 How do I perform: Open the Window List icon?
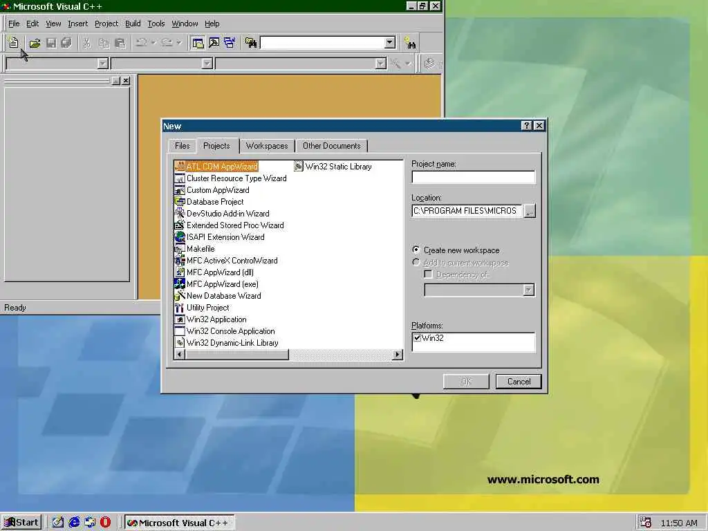[x=230, y=43]
